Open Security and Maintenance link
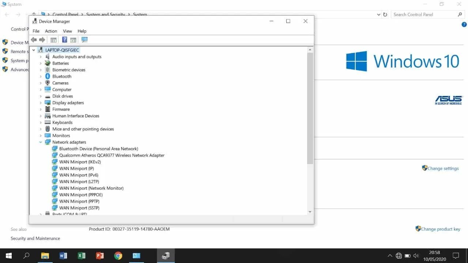Image resolution: width=468 pixels, height=263 pixels. [x=35, y=238]
